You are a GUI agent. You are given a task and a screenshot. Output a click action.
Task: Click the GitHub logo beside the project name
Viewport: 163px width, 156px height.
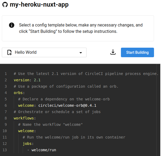tap(5, 5)
